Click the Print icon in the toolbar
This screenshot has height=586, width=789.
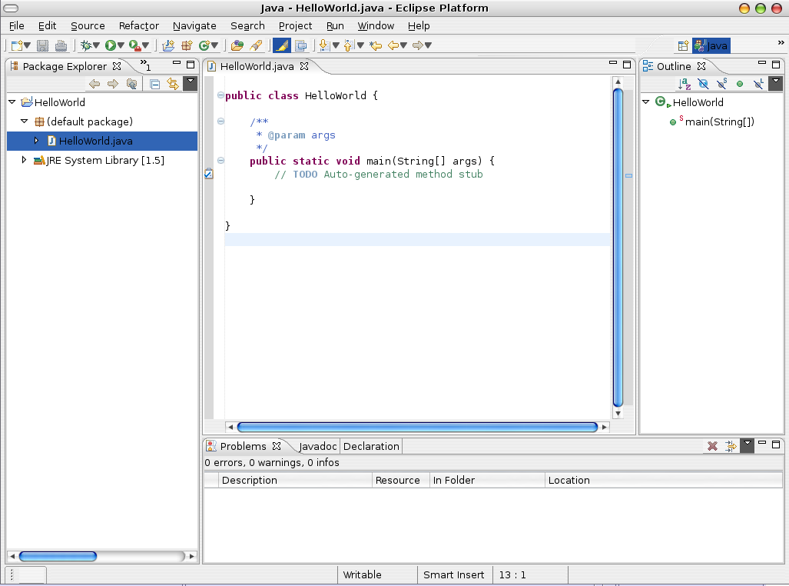tap(61, 45)
